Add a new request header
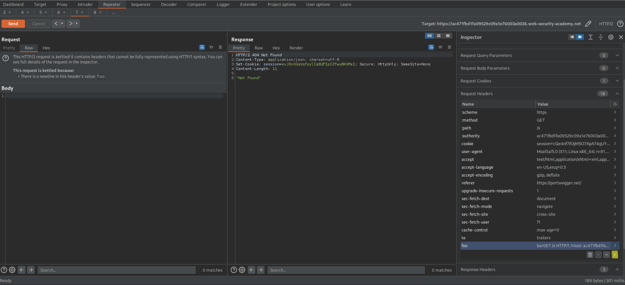625x285 pixels. (x=615, y=255)
